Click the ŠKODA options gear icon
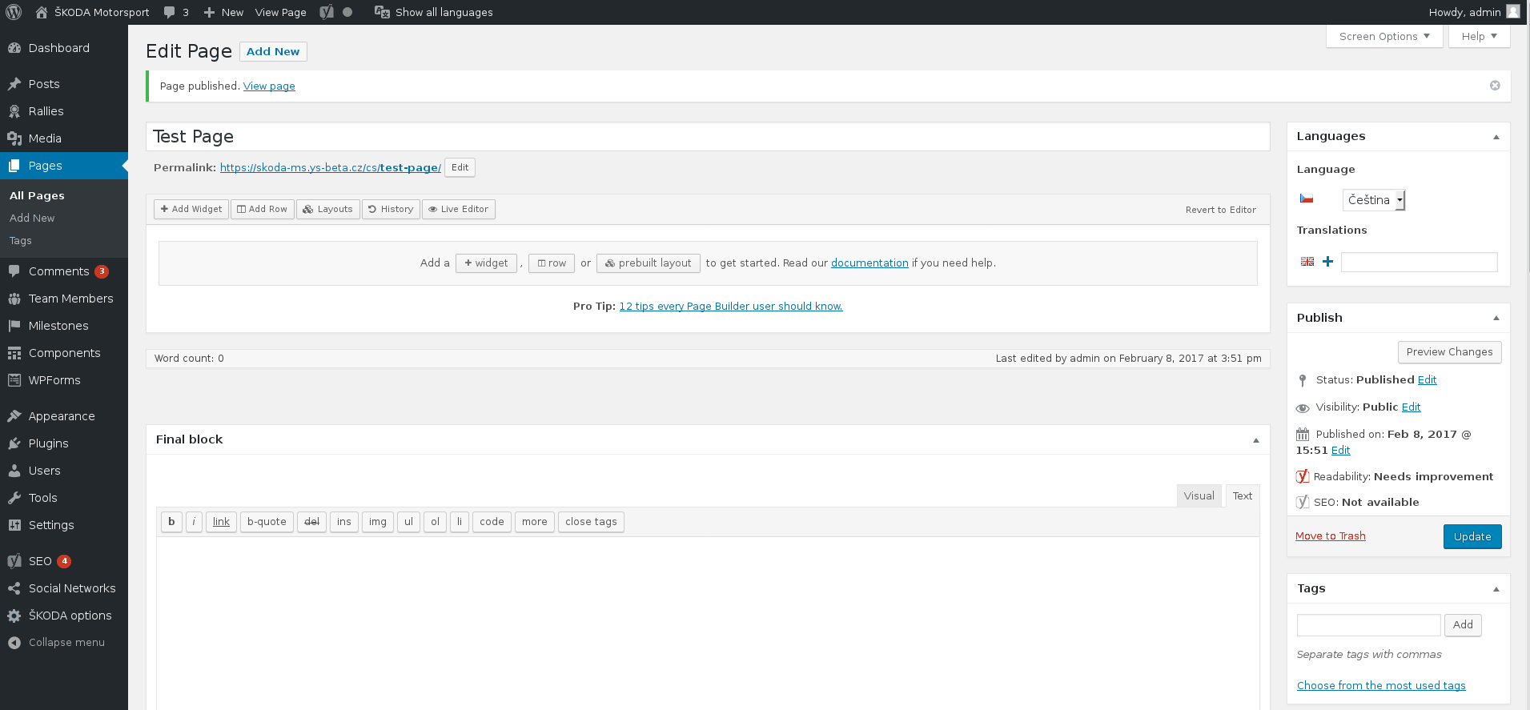Screen dimensions: 1530x710 14,616
